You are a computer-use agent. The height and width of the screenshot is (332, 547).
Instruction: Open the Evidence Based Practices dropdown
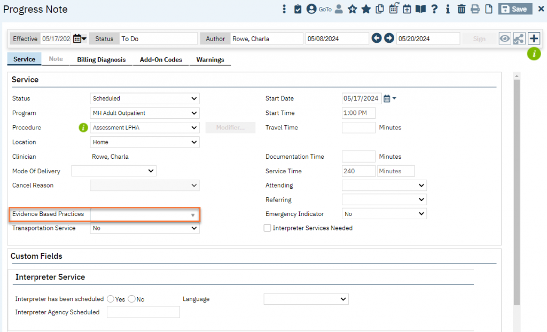point(144,215)
